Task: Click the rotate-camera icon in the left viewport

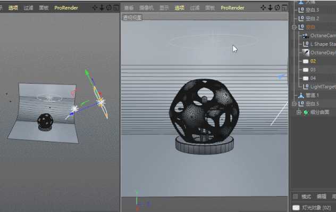Action: tap(109, 8)
